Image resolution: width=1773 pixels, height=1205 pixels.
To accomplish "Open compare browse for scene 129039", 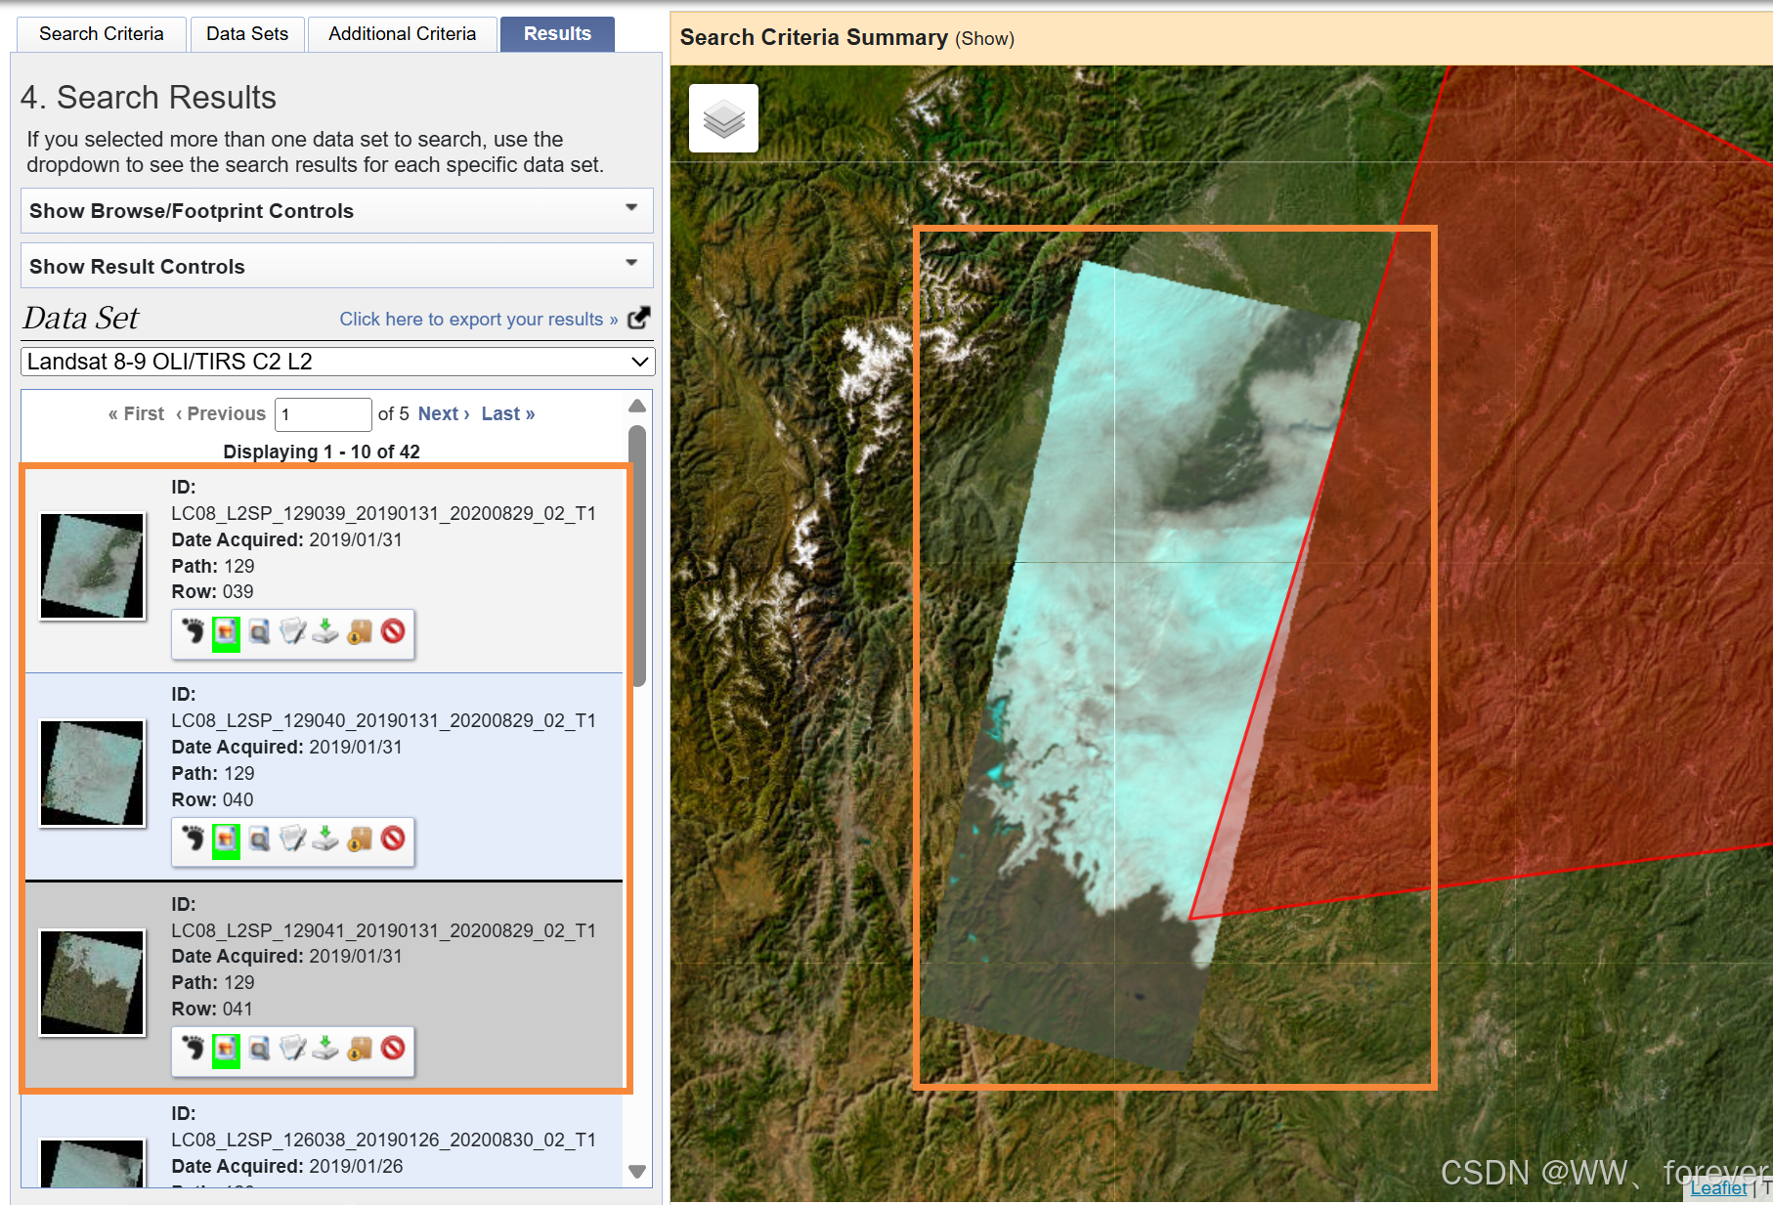I will (259, 632).
